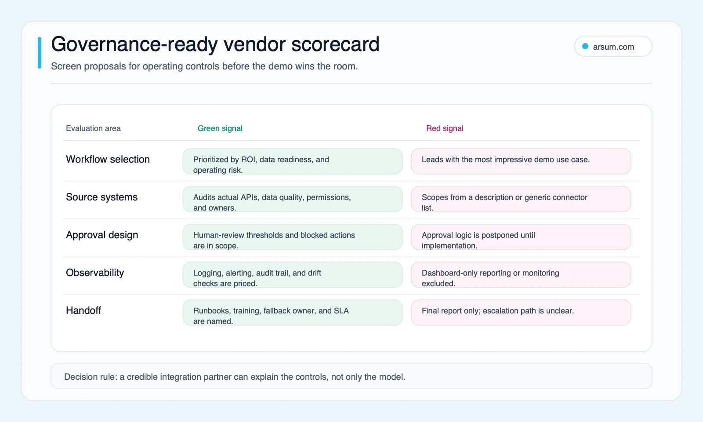Click the arsum.com badge
The image size is (703, 422).
(x=613, y=46)
